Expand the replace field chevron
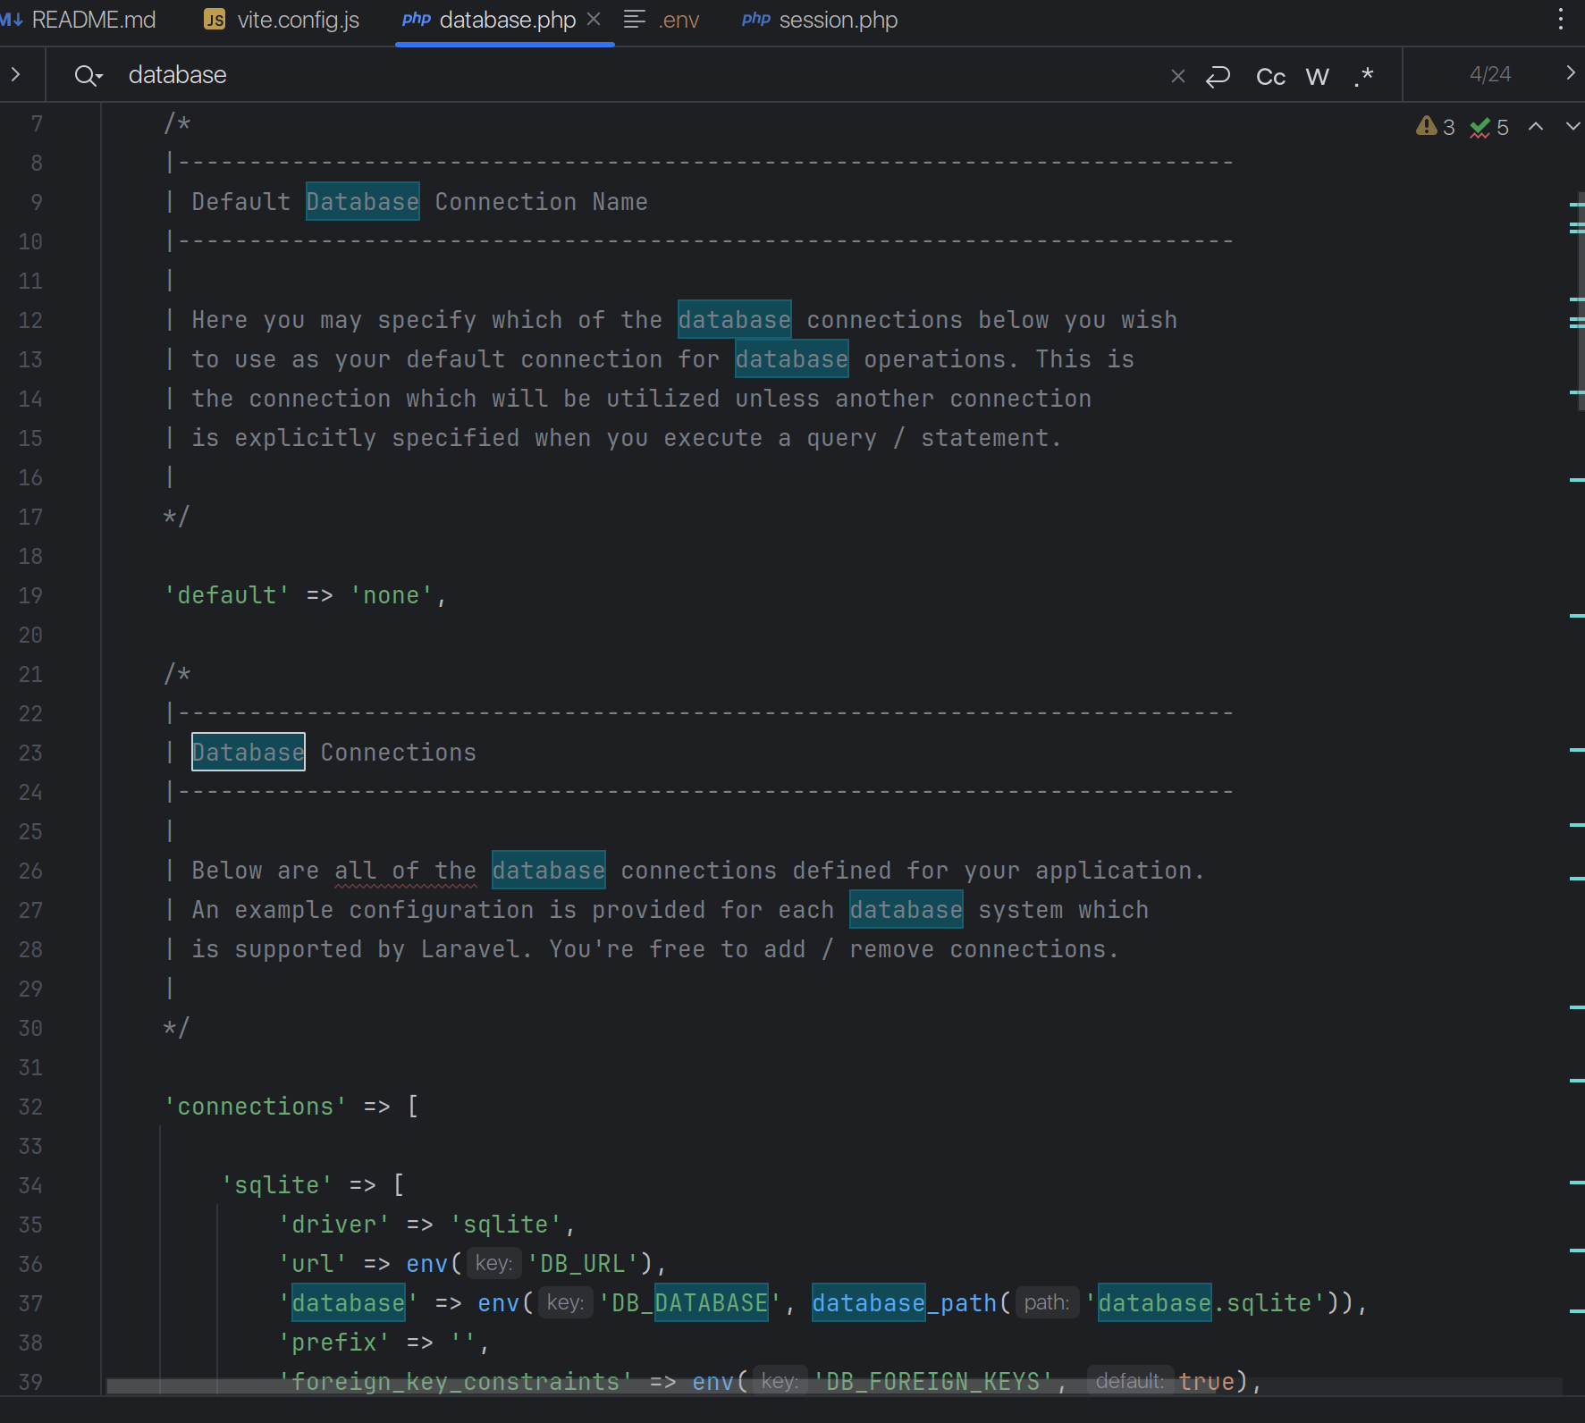This screenshot has width=1585, height=1423. (16, 74)
